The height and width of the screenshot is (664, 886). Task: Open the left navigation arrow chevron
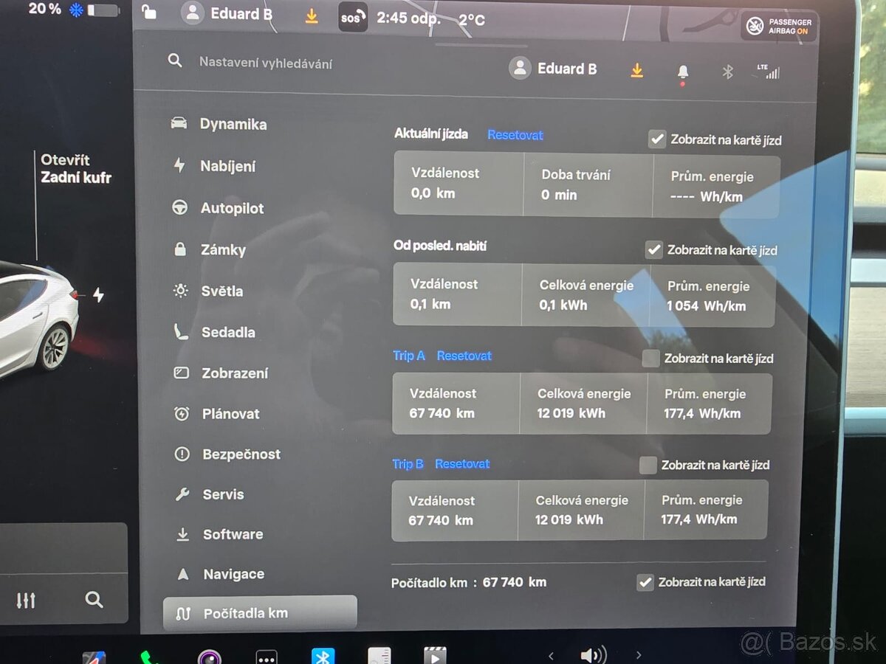tap(551, 654)
